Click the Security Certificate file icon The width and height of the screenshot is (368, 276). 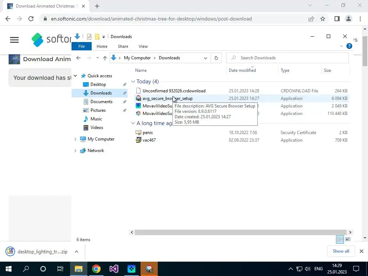[138, 133]
